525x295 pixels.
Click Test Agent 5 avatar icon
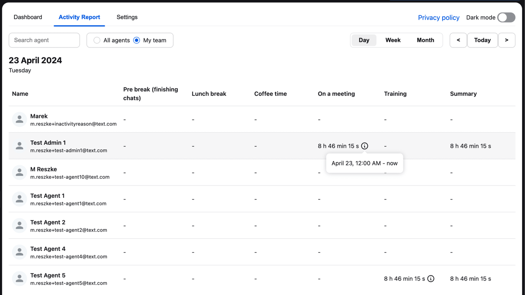[x=20, y=279]
